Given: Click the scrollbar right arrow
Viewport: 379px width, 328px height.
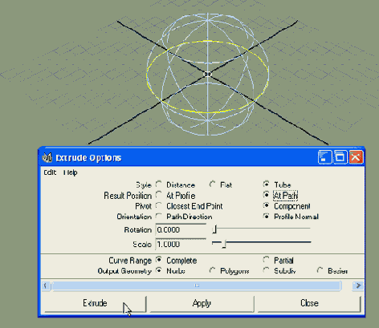Looking at the screenshot, I should 358,285.
